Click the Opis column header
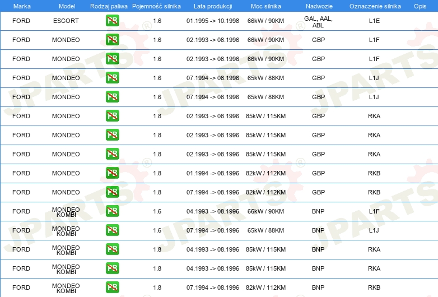 coord(420,6)
